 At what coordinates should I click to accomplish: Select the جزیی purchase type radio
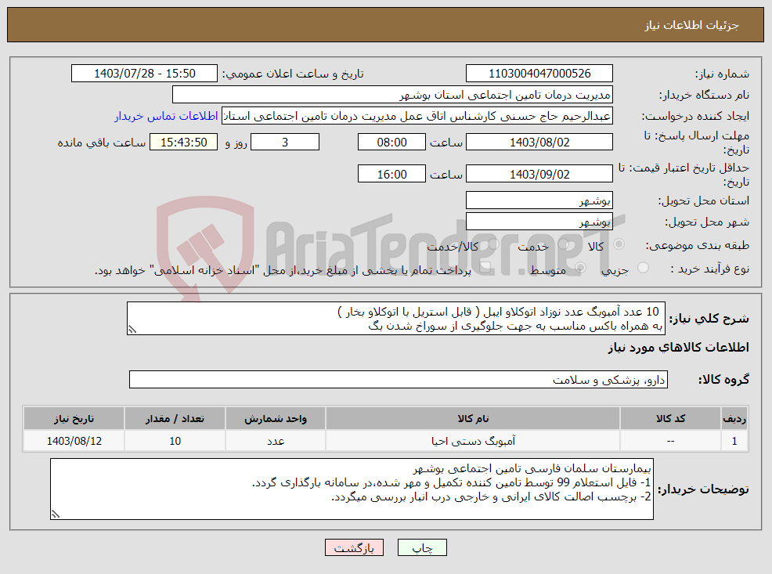point(643,268)
